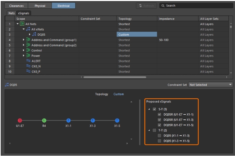Open the Constraint Set dropdown

pyautogui.click(x=210, y=84)
